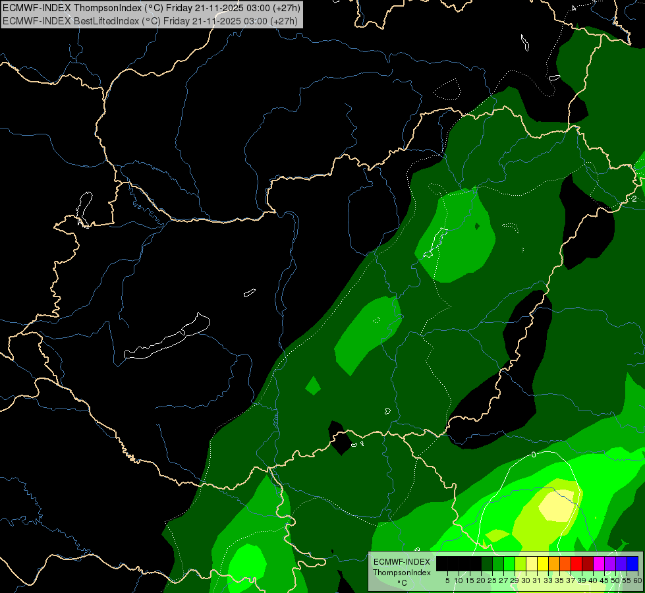Choose the pure yellow 31-33 legend swatch
Screen dimensions: 645x593
pos(543,564)
